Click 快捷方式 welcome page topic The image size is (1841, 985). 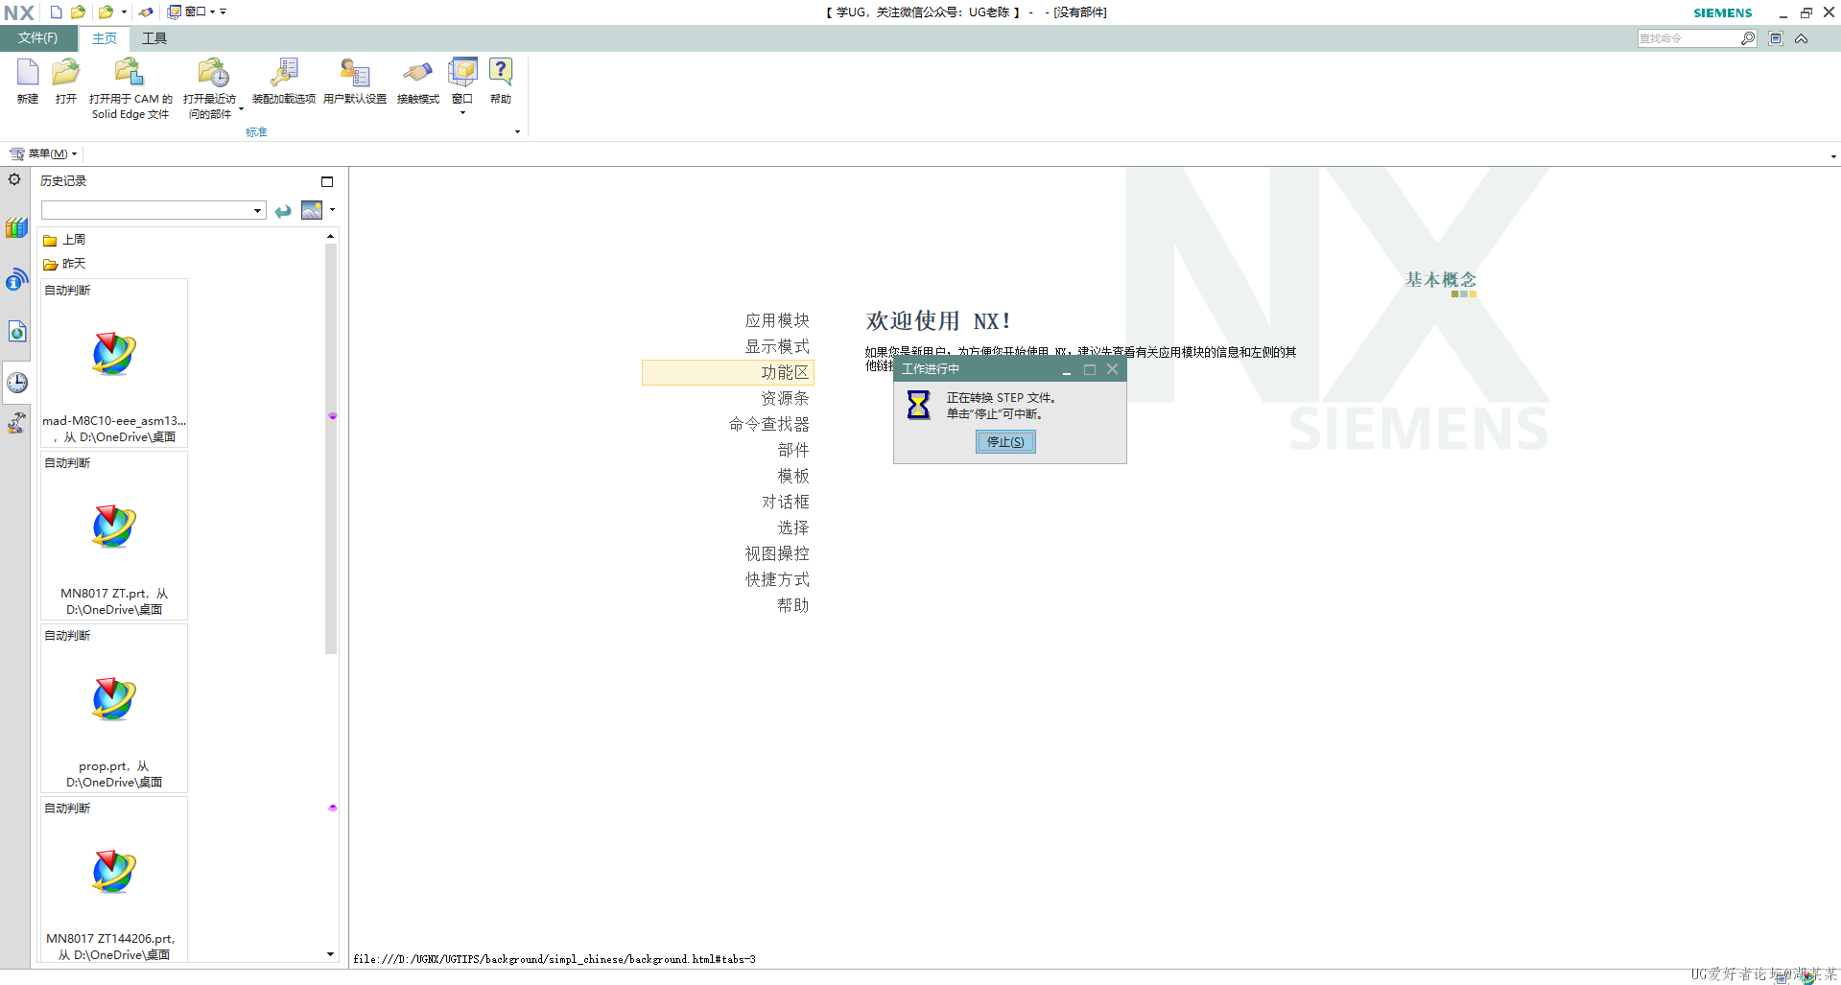(777, 579)
